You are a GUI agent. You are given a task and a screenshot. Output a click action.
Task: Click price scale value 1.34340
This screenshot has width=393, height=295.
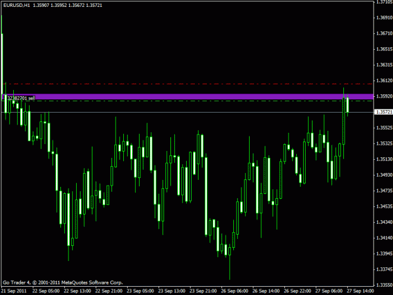[384, 222]
